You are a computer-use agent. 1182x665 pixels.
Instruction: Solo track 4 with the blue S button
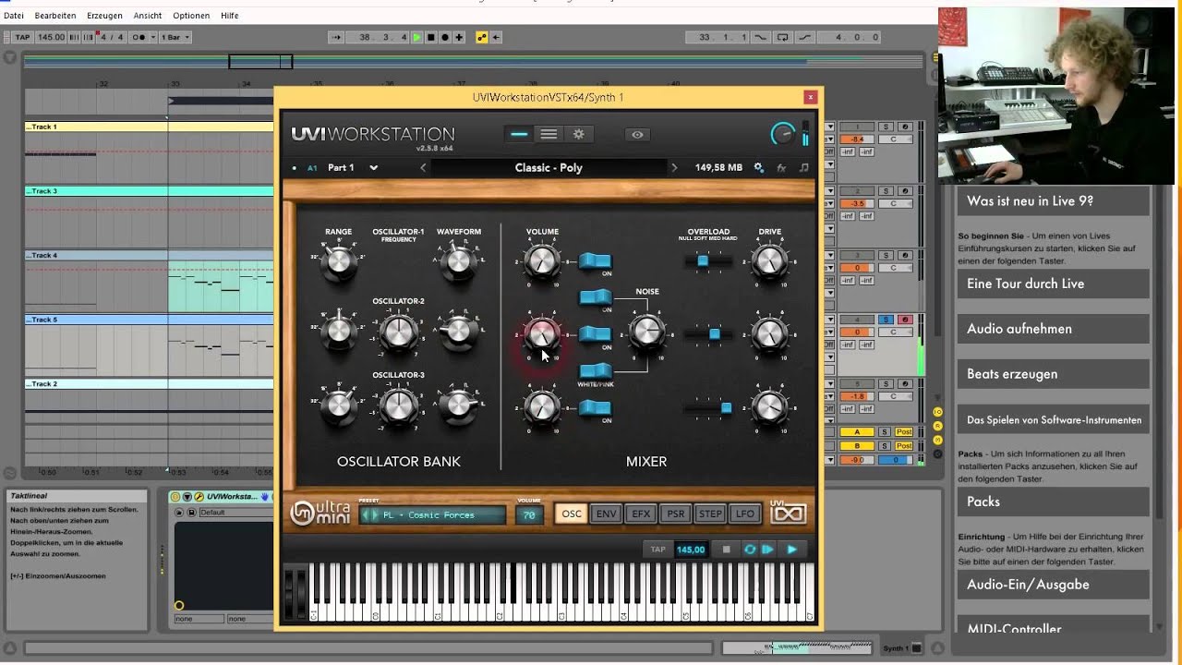coord(886,320)
